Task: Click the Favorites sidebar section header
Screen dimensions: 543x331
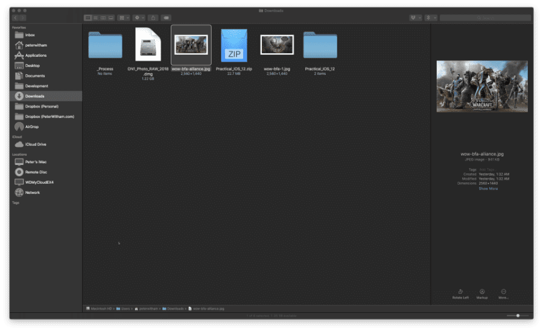Action: (x=19, y=27)
